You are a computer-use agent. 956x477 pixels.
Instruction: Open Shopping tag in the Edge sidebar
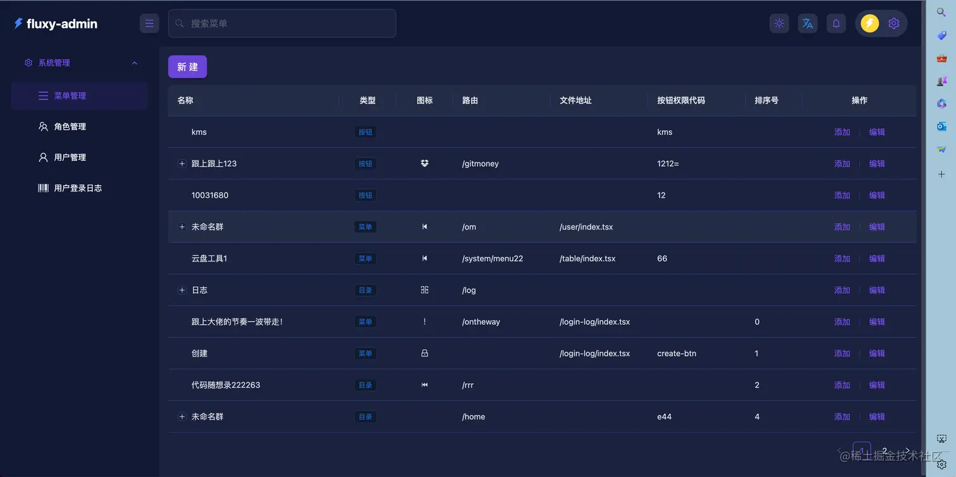pyautogui.click(x=941, y=35)
